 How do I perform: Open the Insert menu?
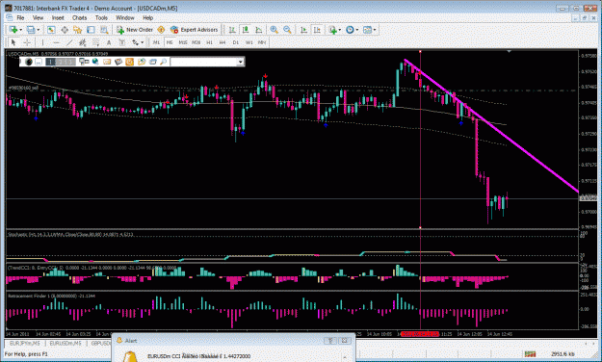58,17
